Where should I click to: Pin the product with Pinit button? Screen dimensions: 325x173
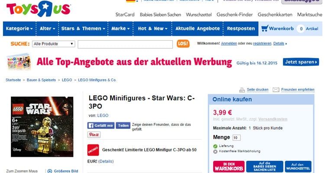click(x=94, y=135)
